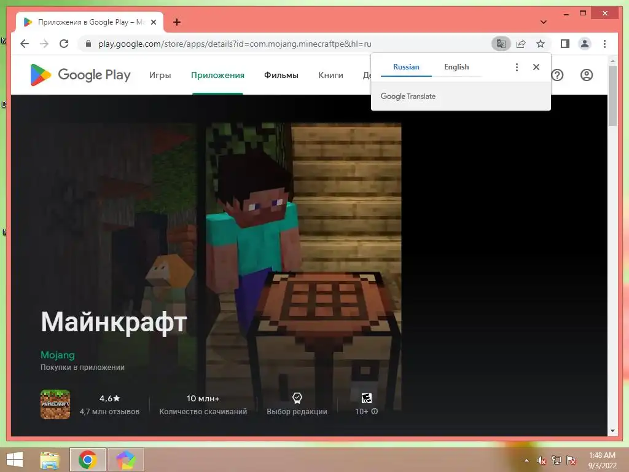The height and width of the screenshot is (472, 629).
Task: Open the Chrome side panel
Action: 565,44
